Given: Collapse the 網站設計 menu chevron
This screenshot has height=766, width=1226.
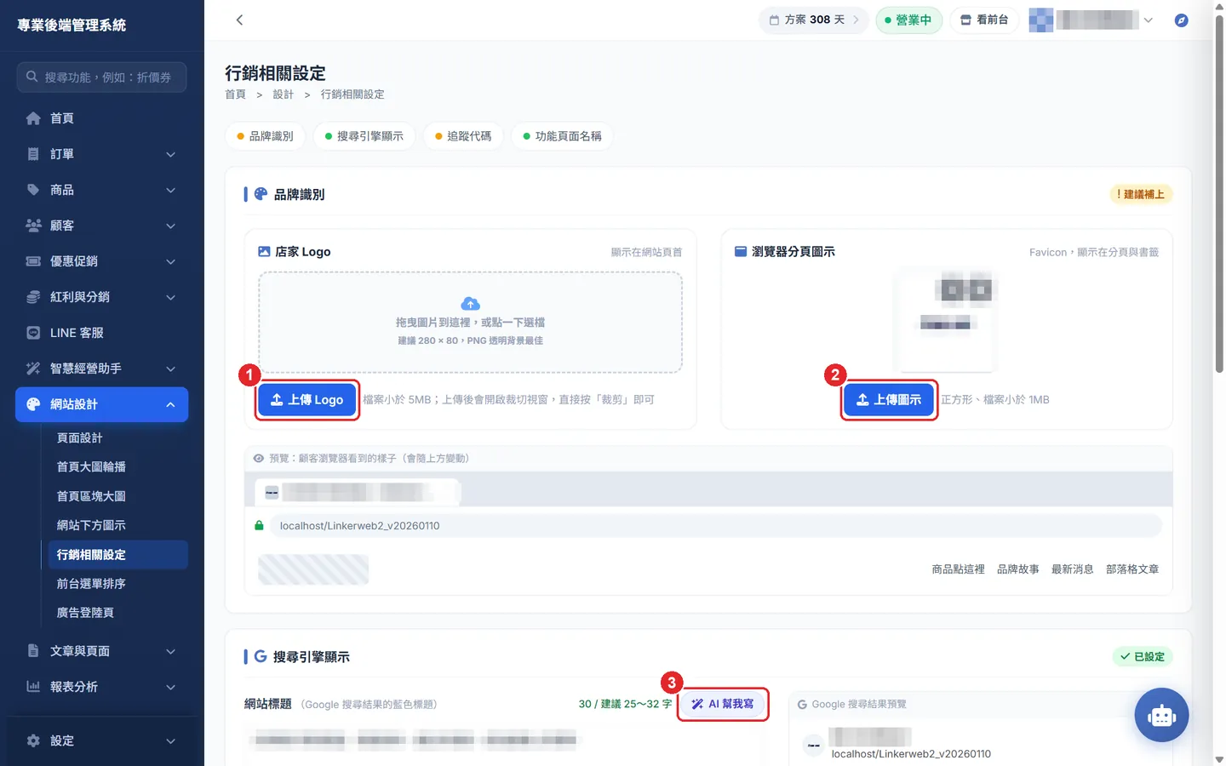Looking at the screenshot, I should [170, 404].
